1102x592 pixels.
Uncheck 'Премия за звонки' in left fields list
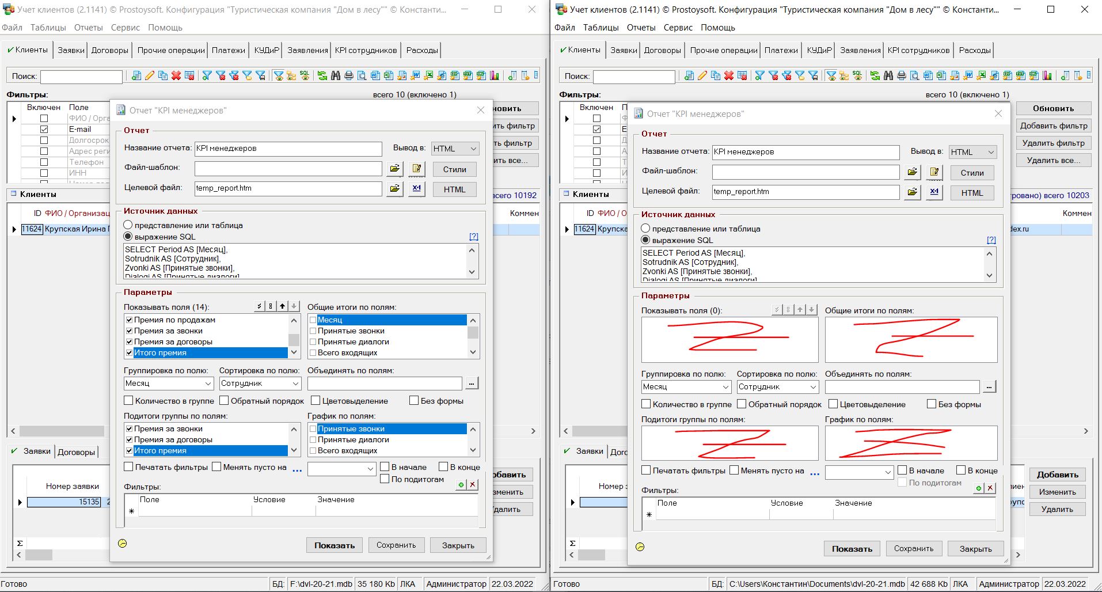(x=130, y=331)
